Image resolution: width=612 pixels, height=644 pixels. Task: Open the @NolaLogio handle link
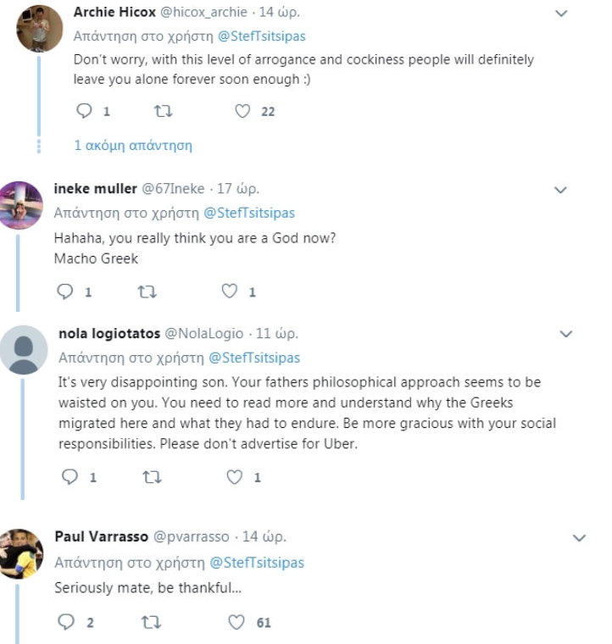click(209, 334)
